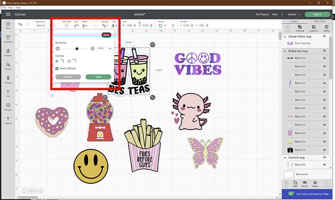This screenshot has height=200, width=335.
Task: Collapse the Boba-tea-svg group
Action: (x=285, y=51)
